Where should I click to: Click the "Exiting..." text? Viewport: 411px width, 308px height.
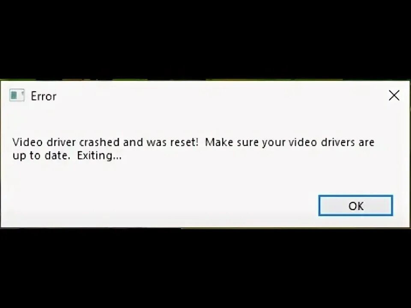99,156
